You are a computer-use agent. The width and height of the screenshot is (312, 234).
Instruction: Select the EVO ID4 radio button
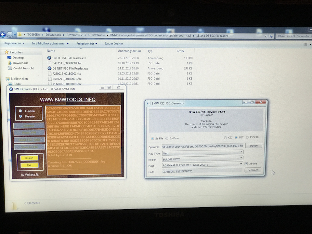[247, 137]
